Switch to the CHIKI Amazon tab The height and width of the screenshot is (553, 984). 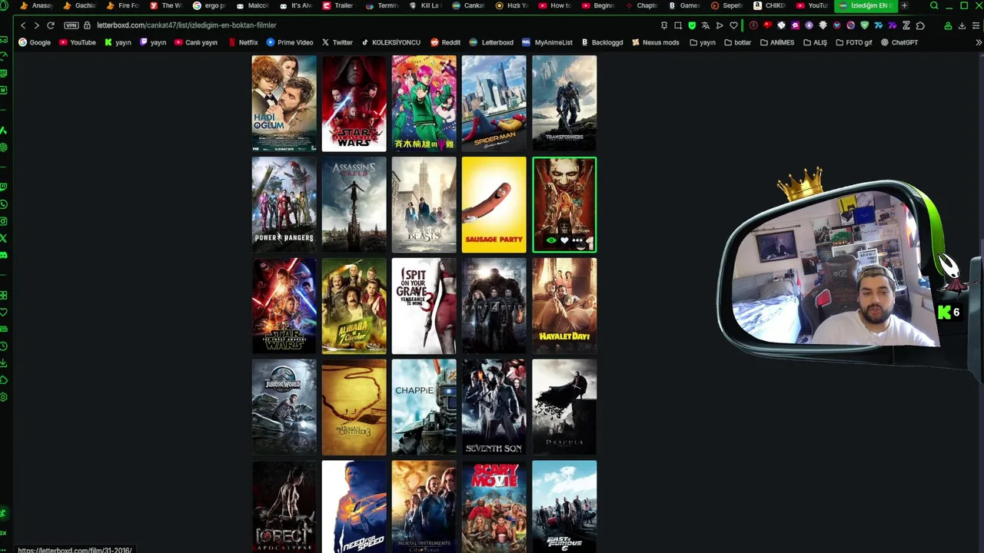pyautogui.click(x=770, y=5)
